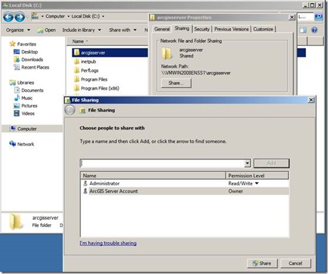
Task: Click the network path \\VMWIN2008ENSS1\arcgisserver text
Action: pyautogui.click(x=196, y=73)
